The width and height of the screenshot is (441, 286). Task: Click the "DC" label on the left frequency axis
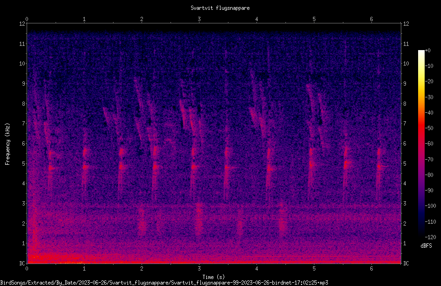(22, 263)
